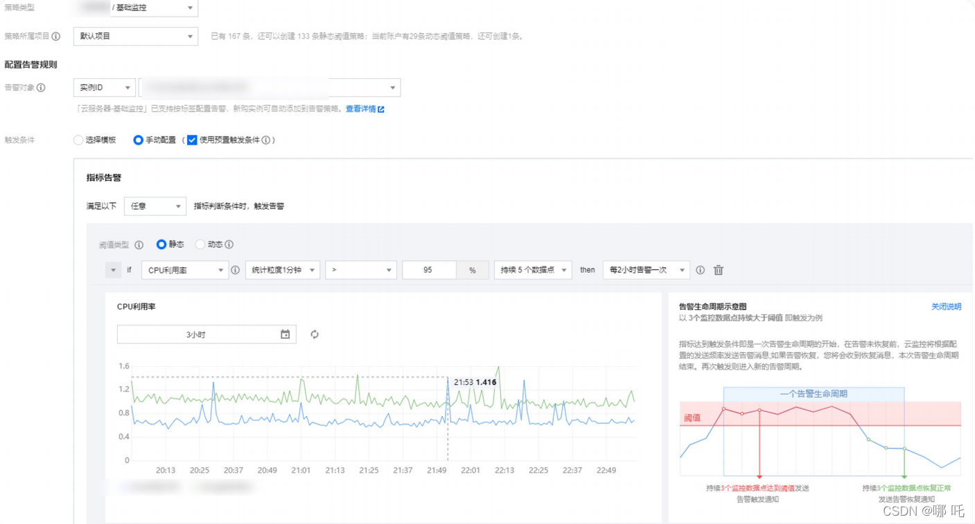The image size is (975, 524).
Task: Click the info icon next to 告警对象
Action: click(41, 88)
